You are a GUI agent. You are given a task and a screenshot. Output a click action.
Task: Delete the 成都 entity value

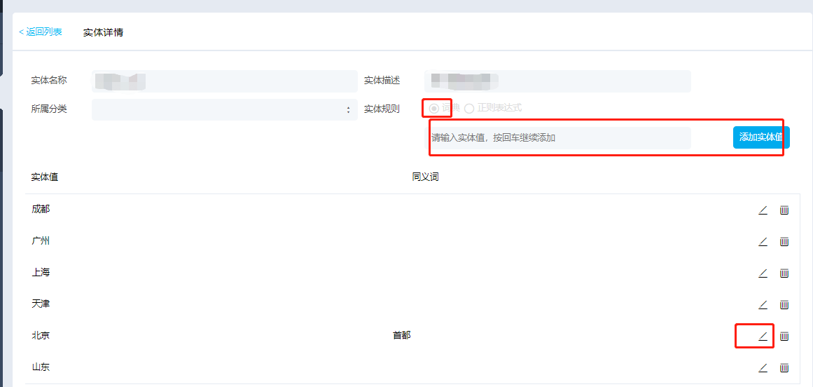(x=784, y=210)
